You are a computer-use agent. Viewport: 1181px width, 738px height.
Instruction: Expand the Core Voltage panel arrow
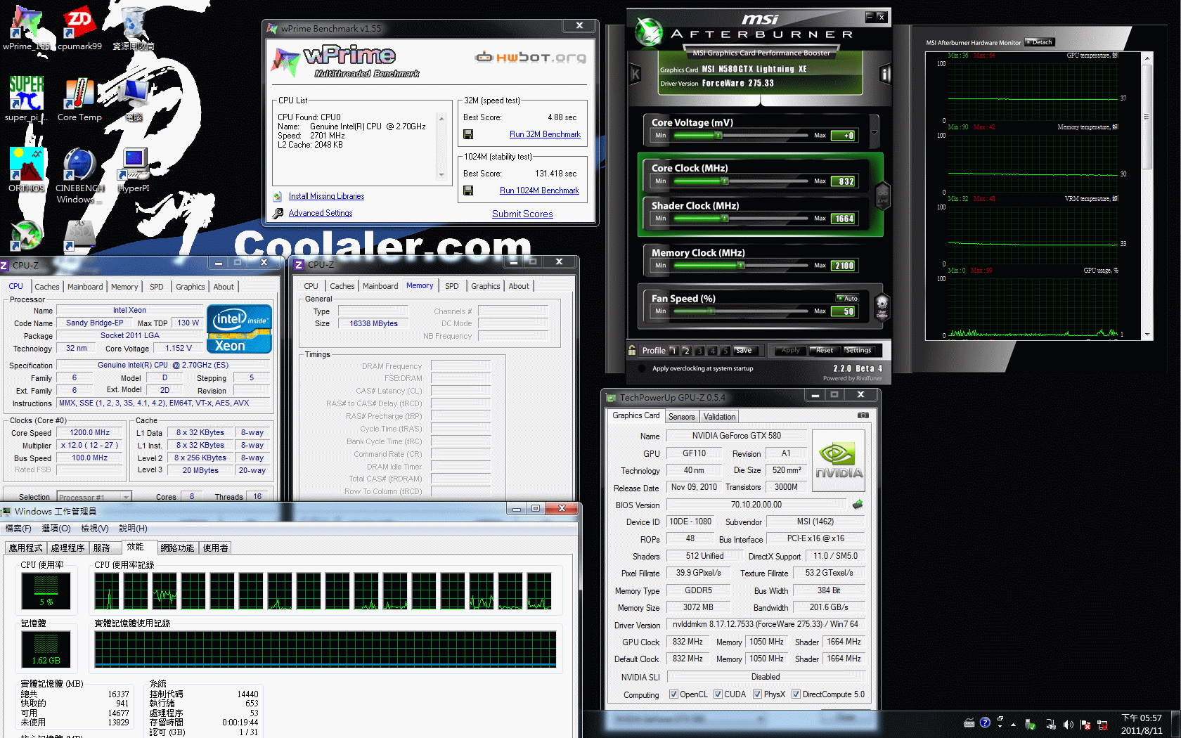coord(874,132)
